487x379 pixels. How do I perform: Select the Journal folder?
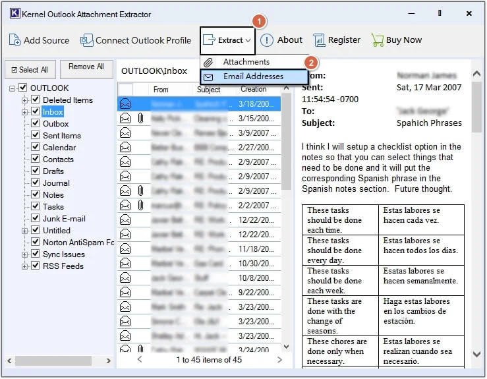[56, 183]
